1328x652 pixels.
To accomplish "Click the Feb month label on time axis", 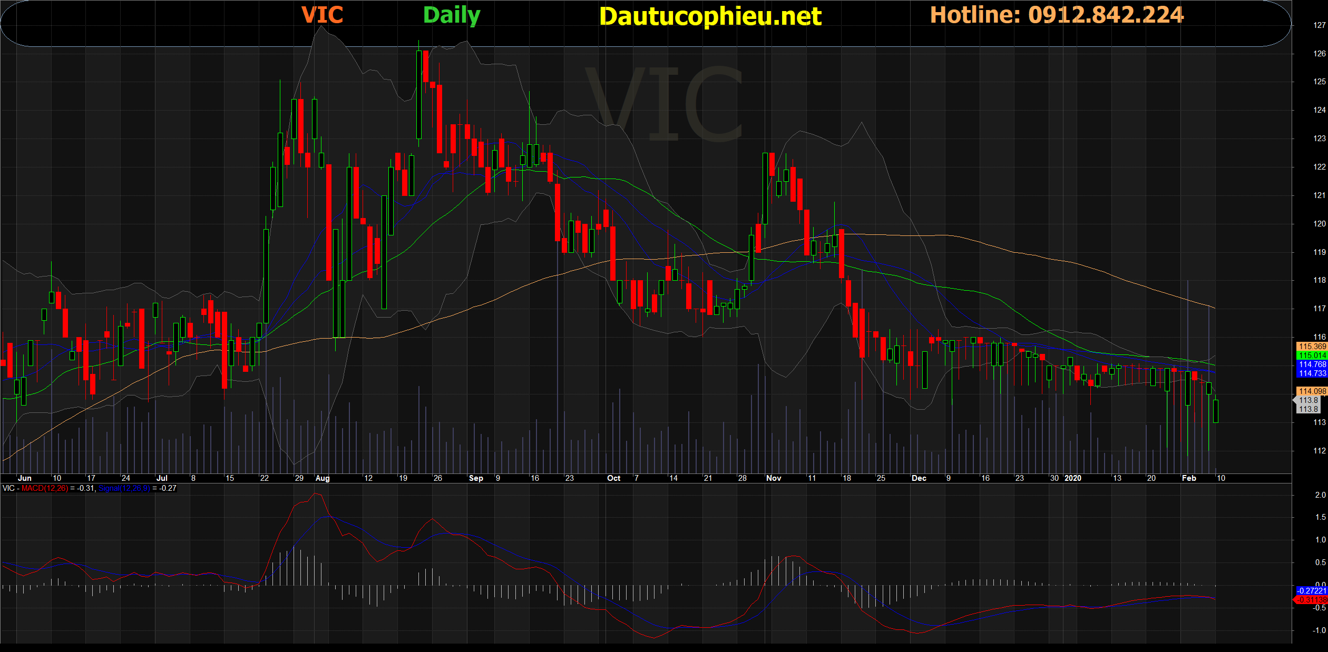I will [x=1189, y=478].
